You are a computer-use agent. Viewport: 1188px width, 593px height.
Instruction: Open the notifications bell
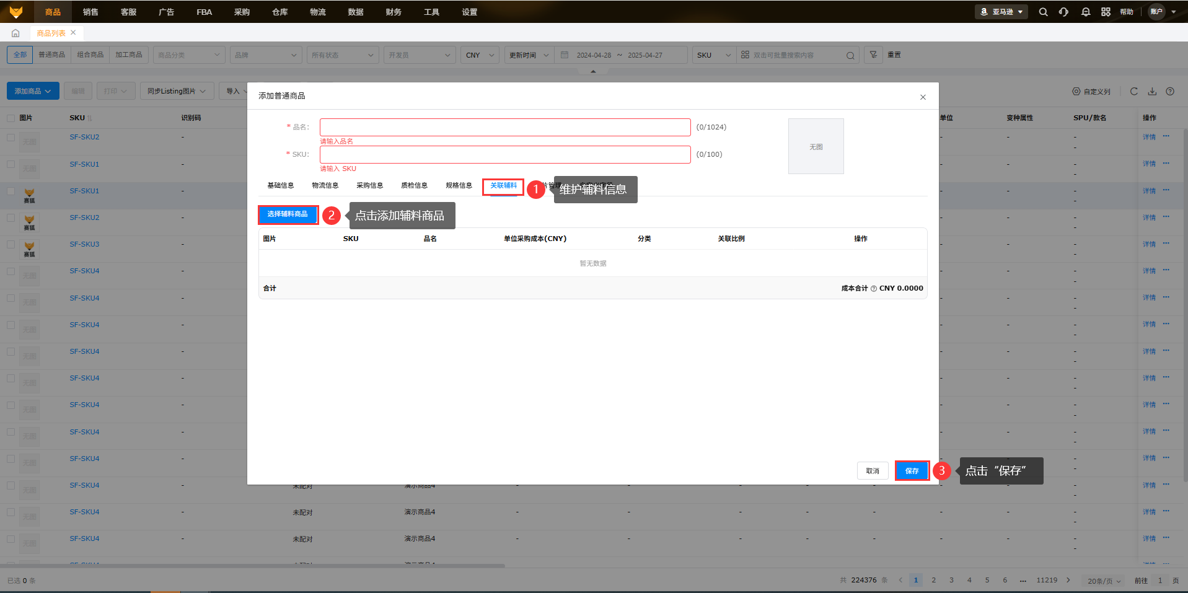click(1085, 12)
